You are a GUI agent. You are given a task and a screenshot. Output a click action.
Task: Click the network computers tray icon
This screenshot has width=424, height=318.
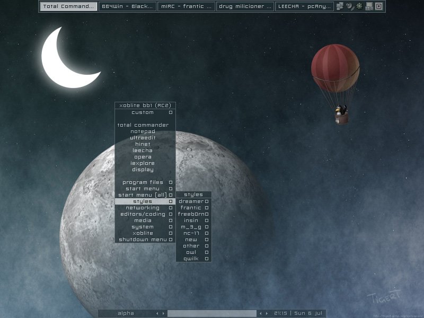pos(340,6)
